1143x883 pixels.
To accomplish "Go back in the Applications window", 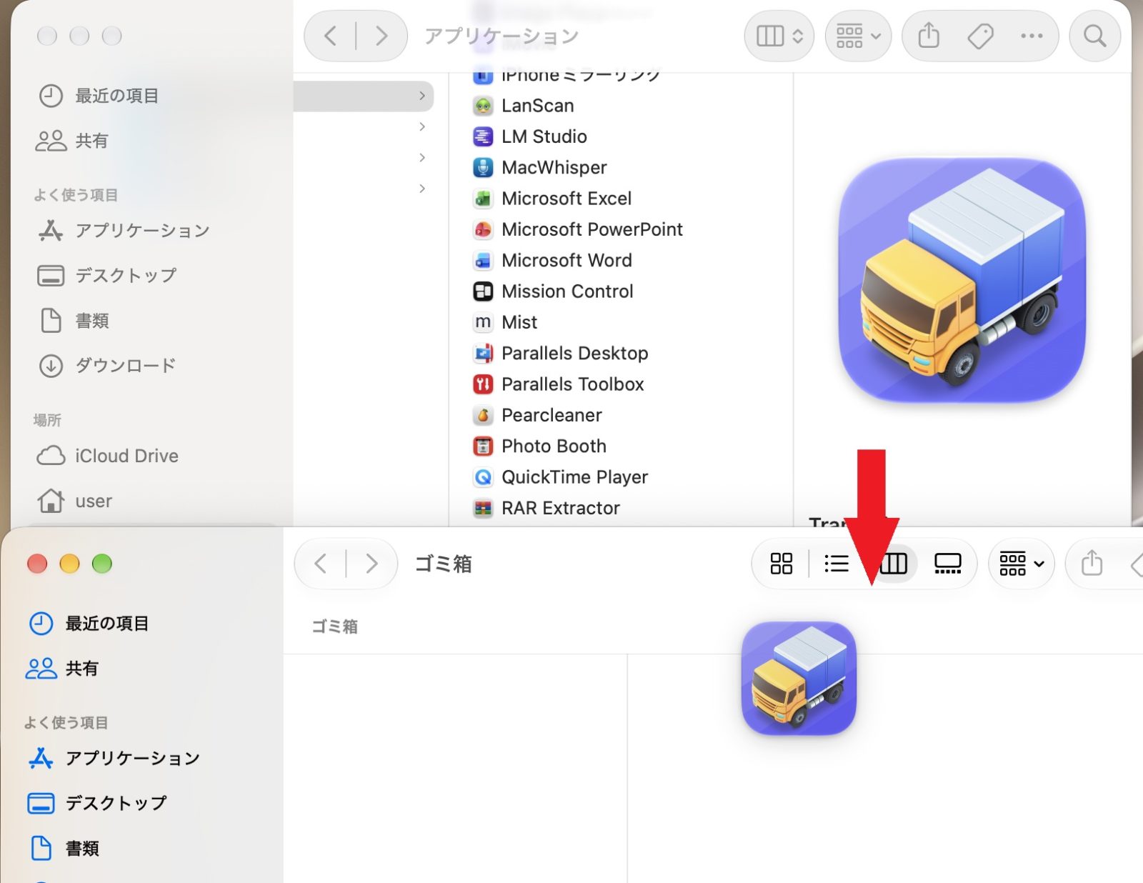I will coord(330,36).
